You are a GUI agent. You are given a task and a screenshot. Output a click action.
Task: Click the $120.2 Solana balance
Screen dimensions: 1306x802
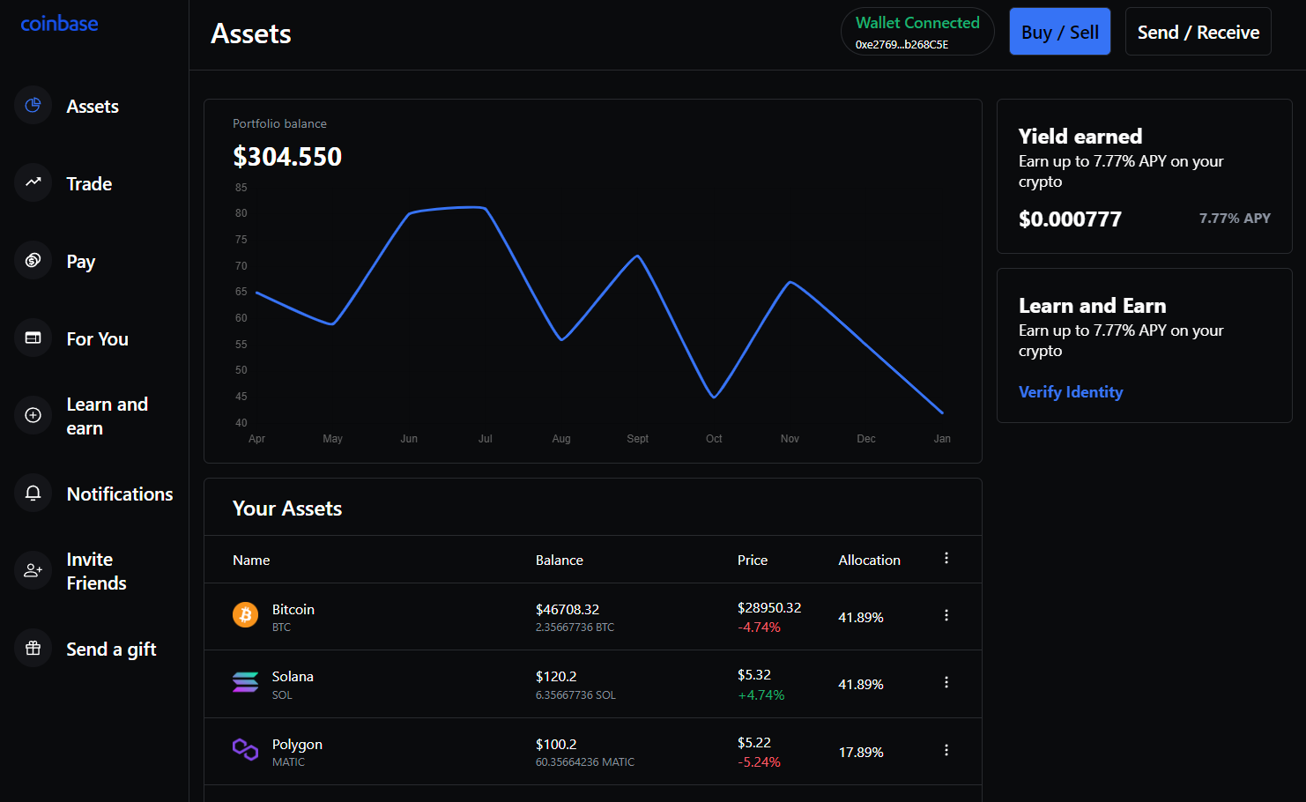[x=556, y=677]
